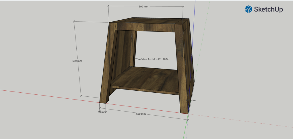The image size is (293, 139).
Task: Select the table's top surface
Action: coord(149,21)
